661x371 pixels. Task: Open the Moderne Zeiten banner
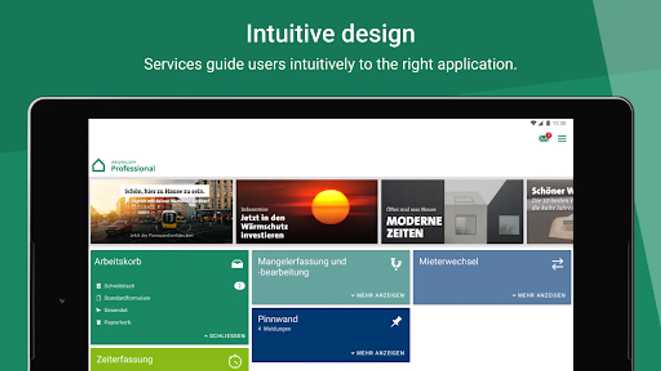pos(452,211)
